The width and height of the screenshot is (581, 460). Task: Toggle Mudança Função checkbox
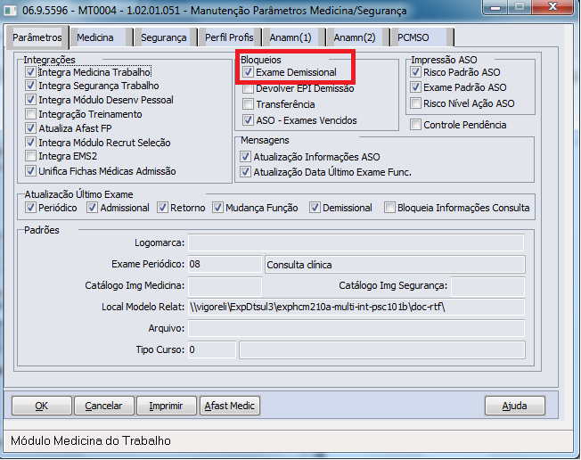pos(217,208)
